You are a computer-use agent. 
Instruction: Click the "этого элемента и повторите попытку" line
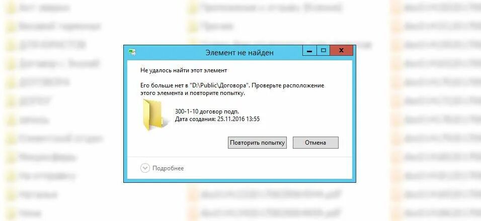(192, 93)
